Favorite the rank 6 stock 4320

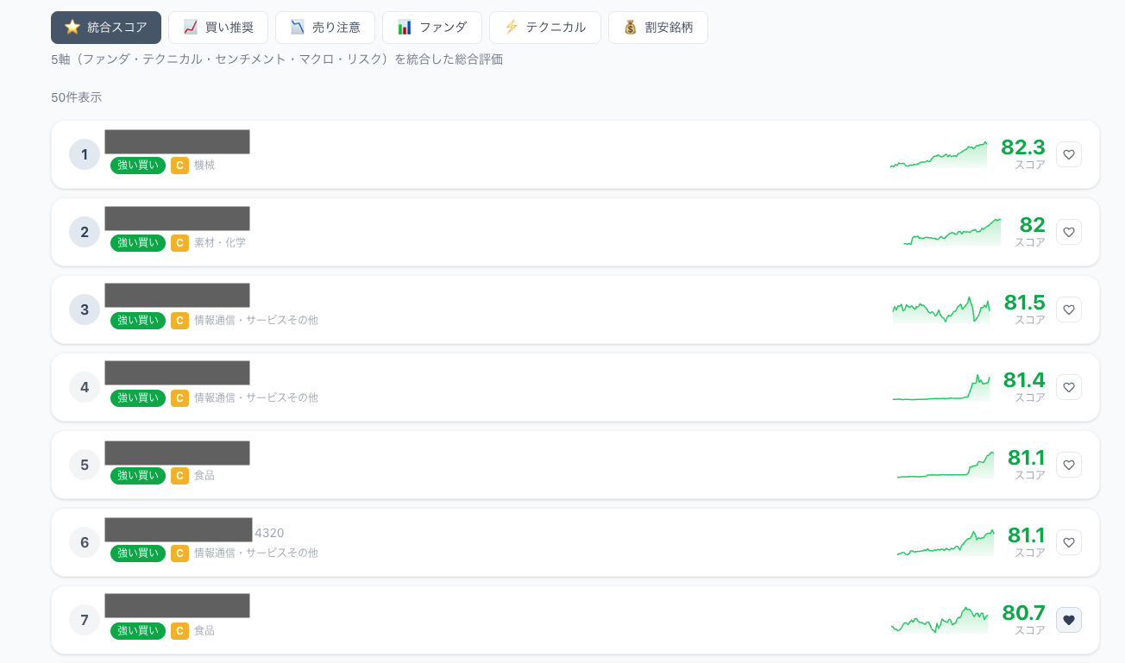point(1069,542)
